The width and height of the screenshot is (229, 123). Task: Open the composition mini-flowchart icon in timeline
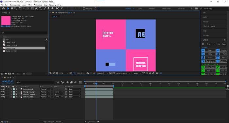[58, 82]
